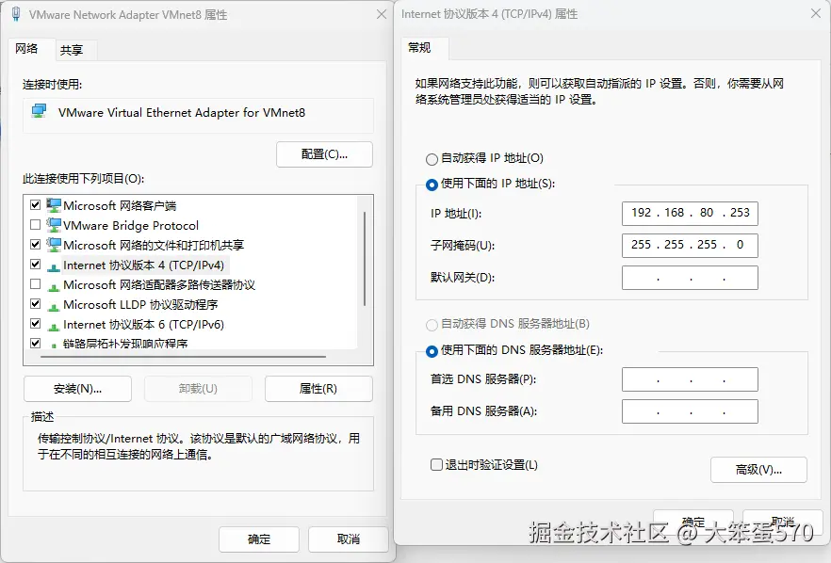Image resolution: width=831 pixels, height=563 pixels.
Task: Select Microsoft LLDP 协议驱动程序 row text
Action: tap(140, 304)
